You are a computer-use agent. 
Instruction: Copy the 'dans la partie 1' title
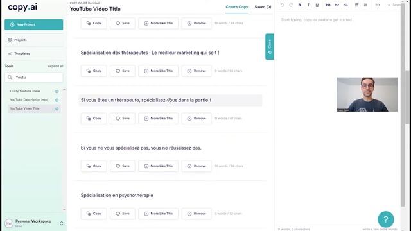click(x=94, y=119)
